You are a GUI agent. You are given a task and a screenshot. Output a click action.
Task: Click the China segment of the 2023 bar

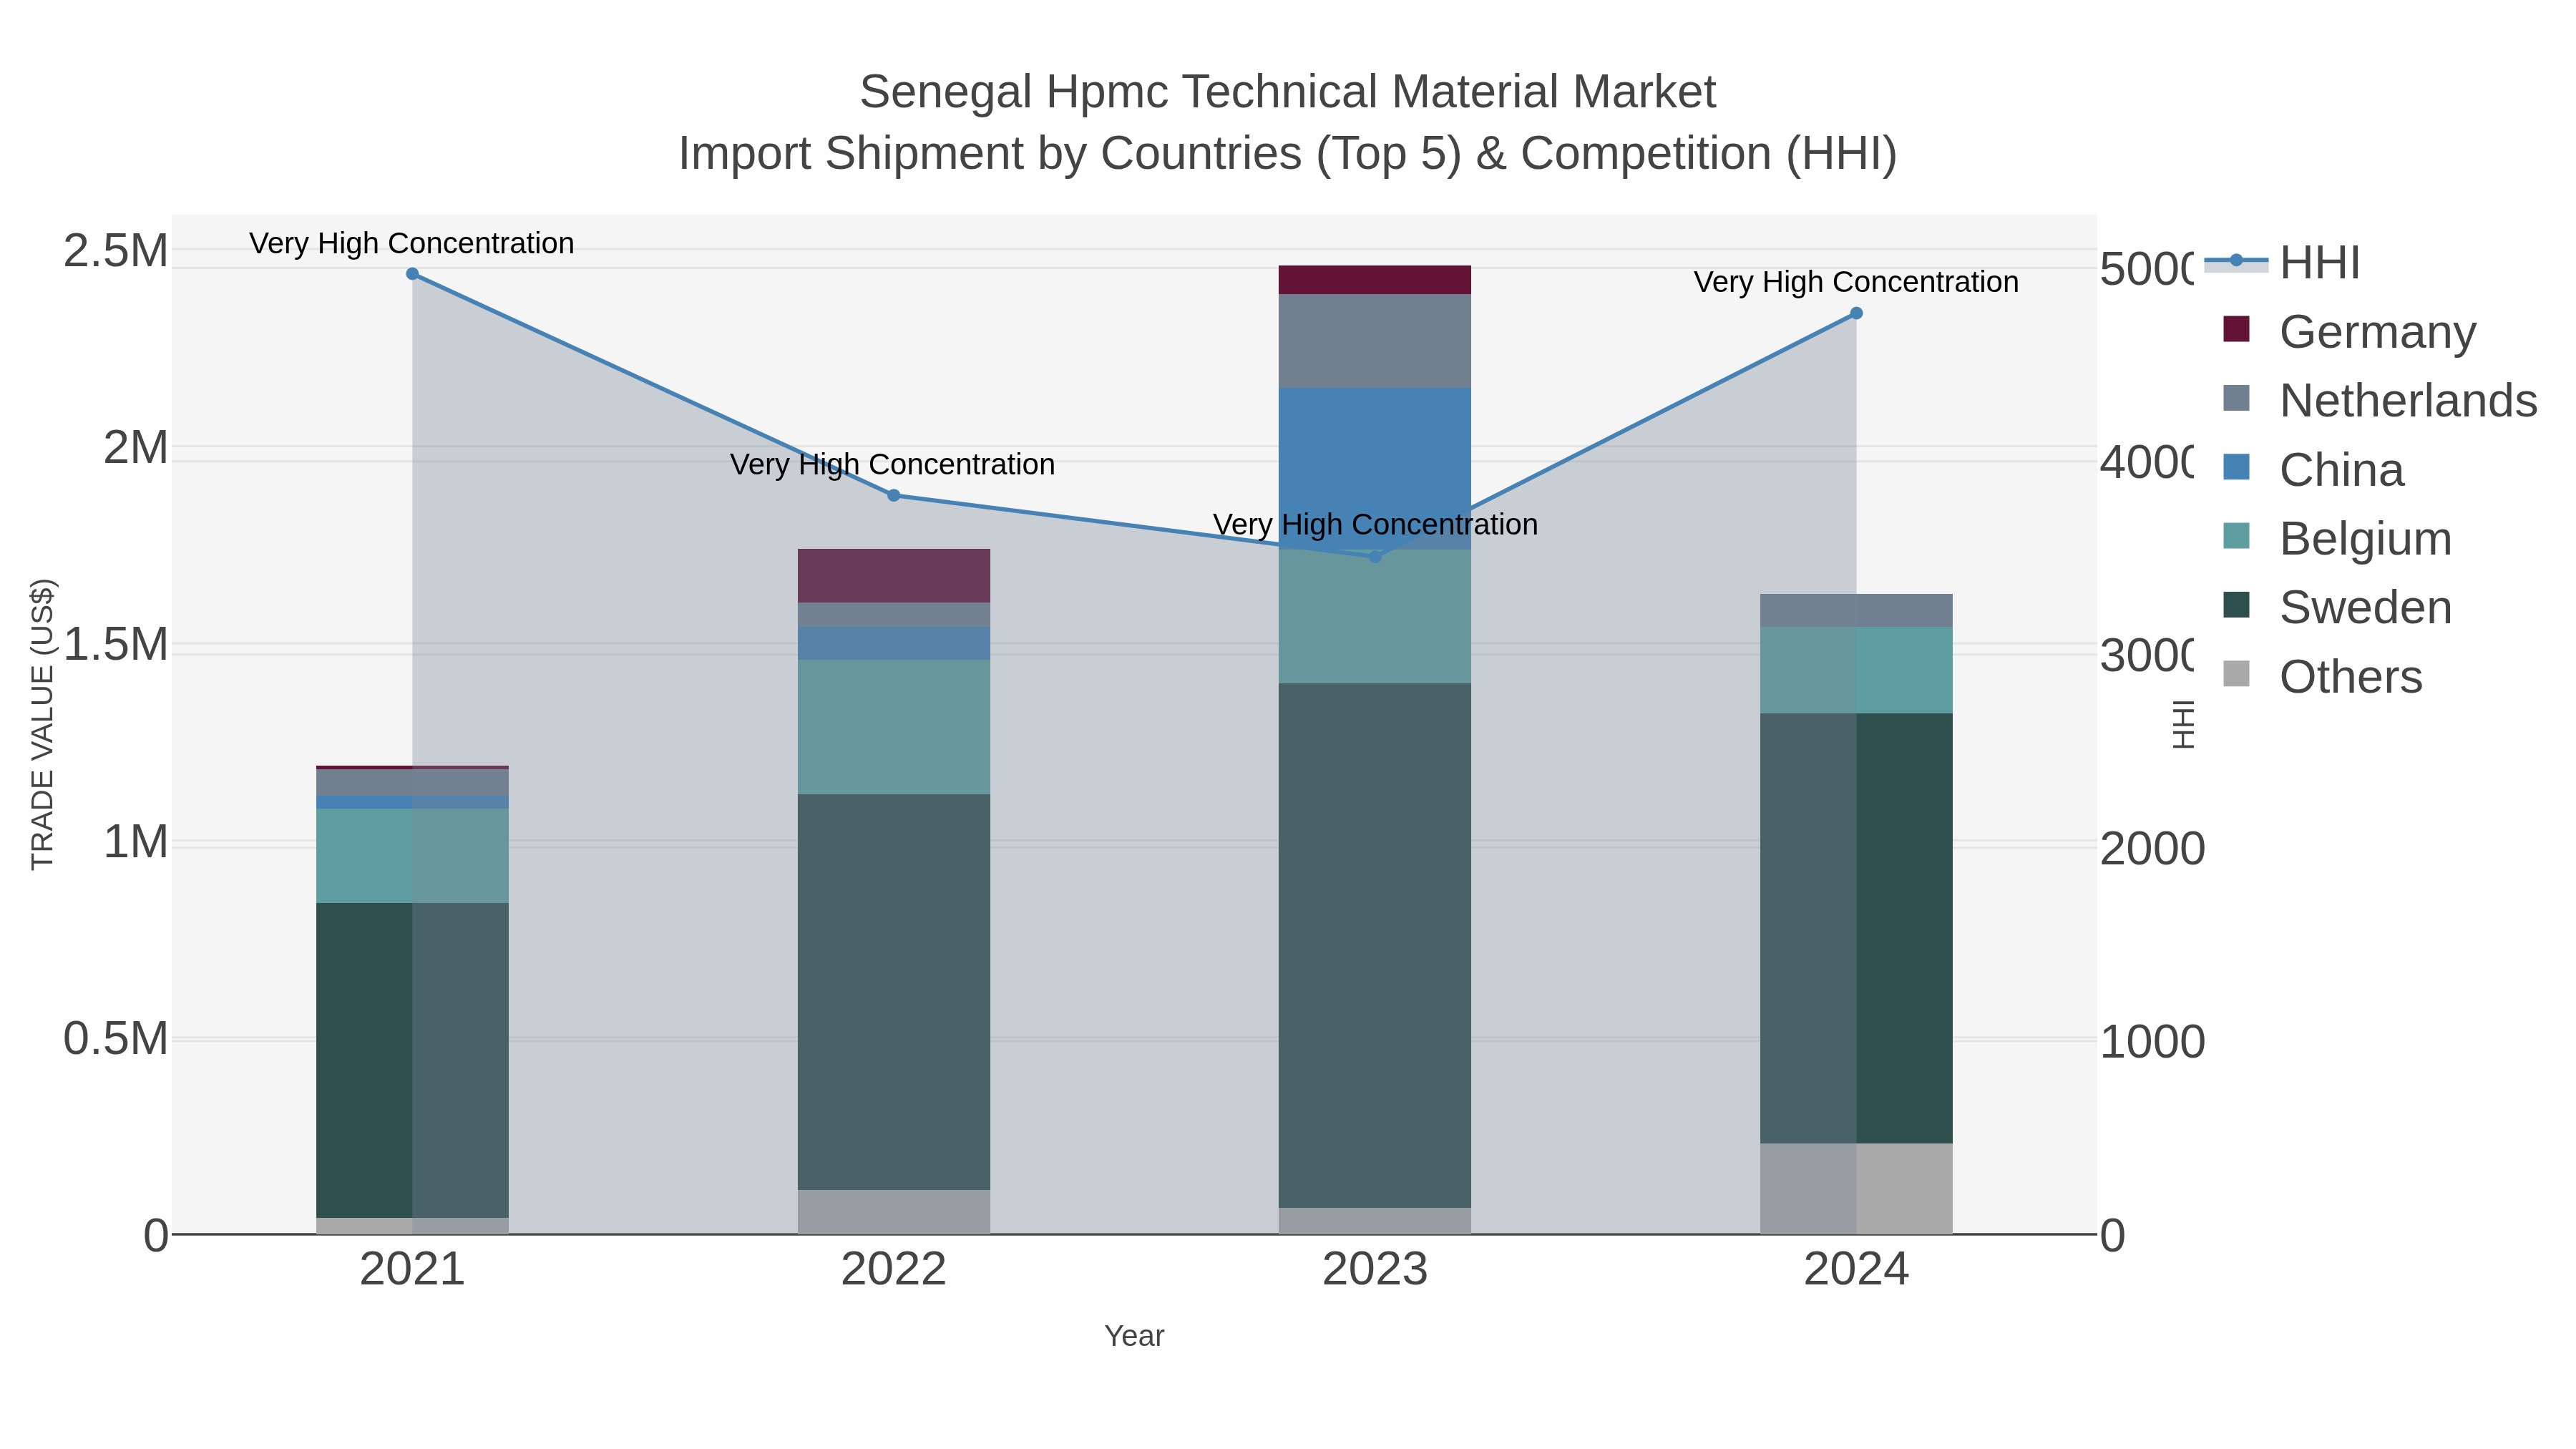pos(1375,469)
